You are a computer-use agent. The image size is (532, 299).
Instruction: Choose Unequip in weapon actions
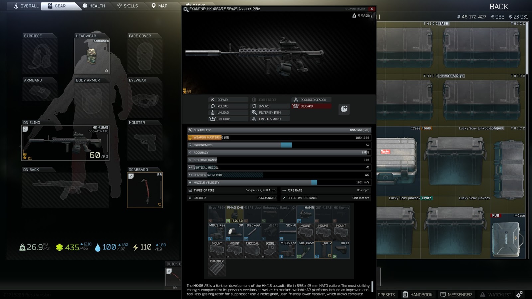(x=228, y=119)
